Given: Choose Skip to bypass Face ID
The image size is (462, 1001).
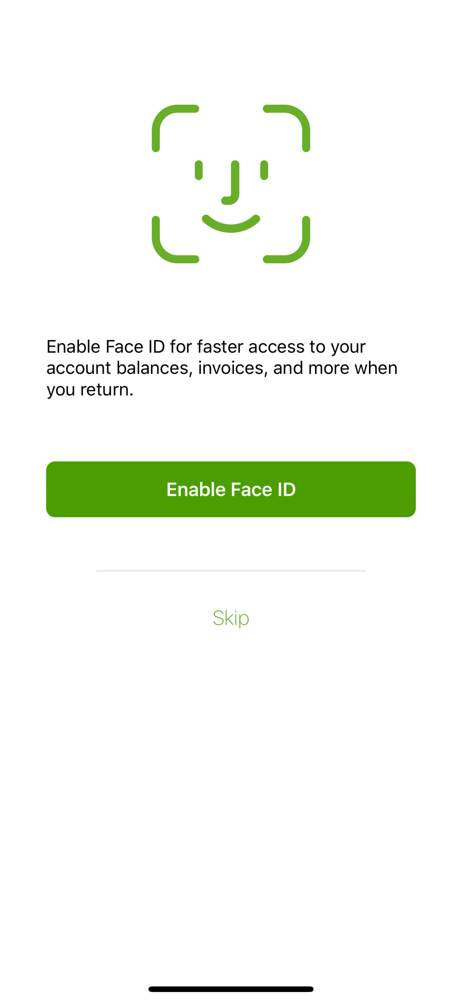Looking at the screenshot, I should point(231,618).
